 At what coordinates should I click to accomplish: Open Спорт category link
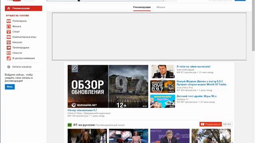tap(16, 32)
